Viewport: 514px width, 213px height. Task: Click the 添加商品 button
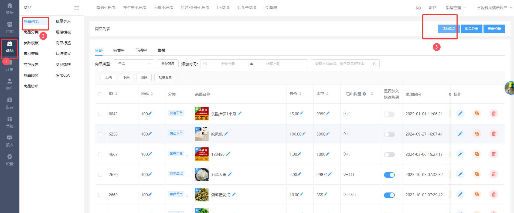click(449, 29)
